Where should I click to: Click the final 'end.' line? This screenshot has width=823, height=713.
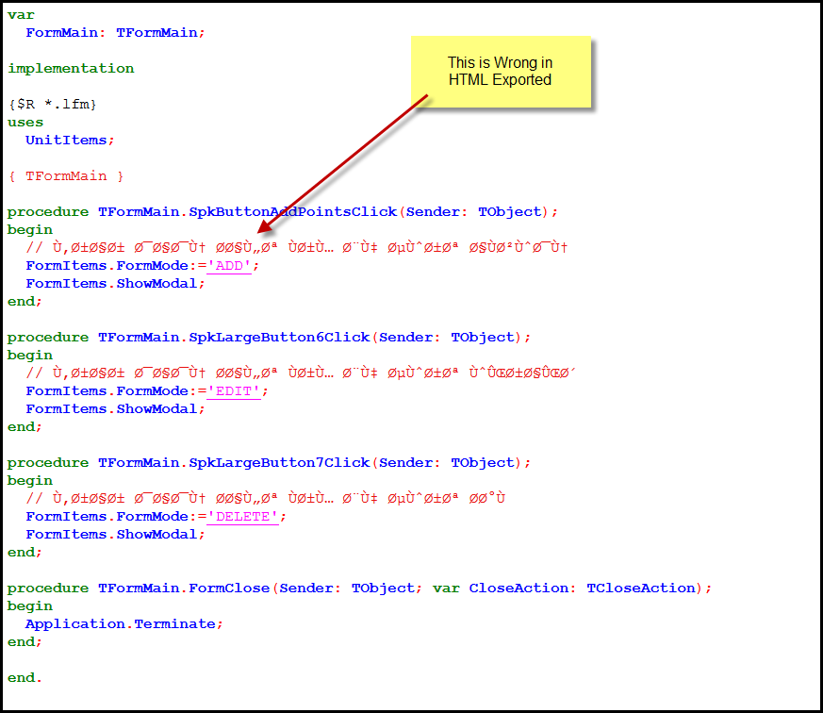[25, 678]
